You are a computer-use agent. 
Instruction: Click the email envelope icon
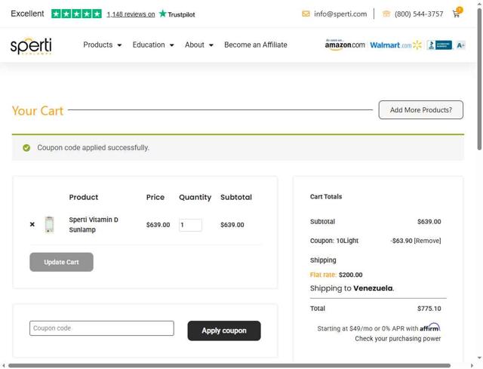306,14
